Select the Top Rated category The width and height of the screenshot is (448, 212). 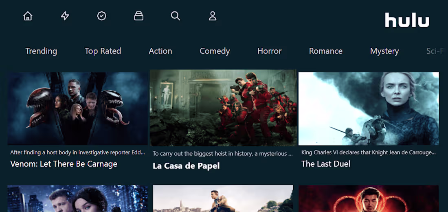(x=103, y=51)
